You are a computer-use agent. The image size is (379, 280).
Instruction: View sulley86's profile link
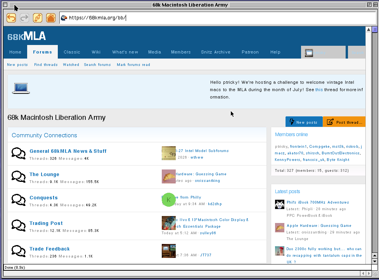tap(208, 233)
